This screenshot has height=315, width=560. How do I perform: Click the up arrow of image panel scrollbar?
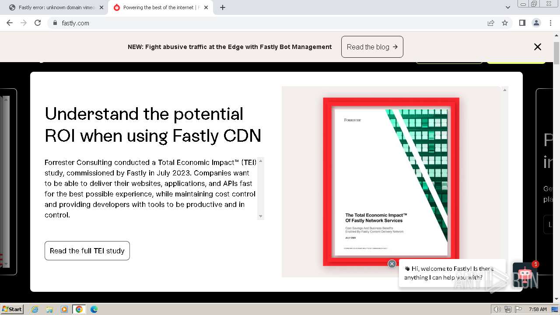pyautogui.click(x=505, y=90)
